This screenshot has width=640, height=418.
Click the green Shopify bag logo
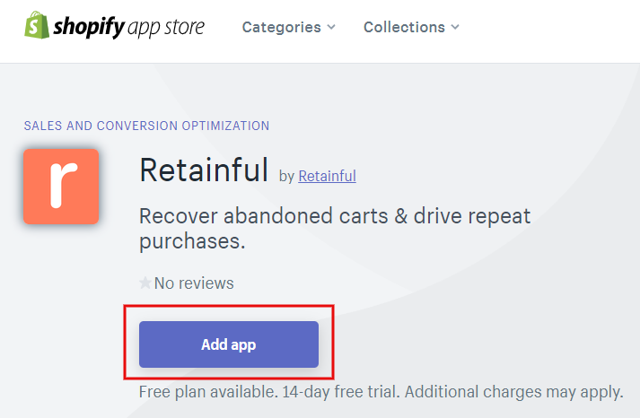(x=37, y=25)
